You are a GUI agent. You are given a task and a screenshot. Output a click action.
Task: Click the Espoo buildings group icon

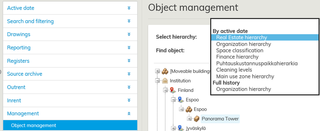coord(189,109)
